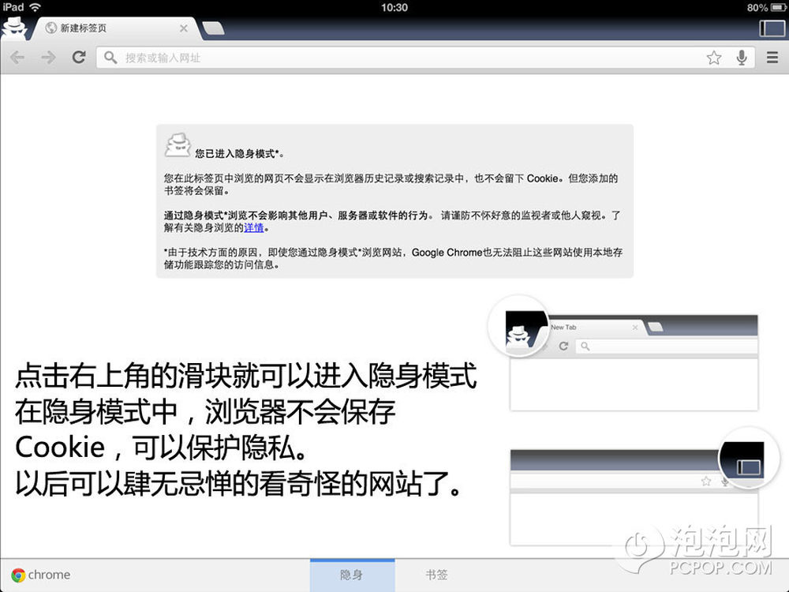The height and width of the screenshot is (592, 789).
Task: Open the Chrome menu (three lines)
Action: pos(772,58)
